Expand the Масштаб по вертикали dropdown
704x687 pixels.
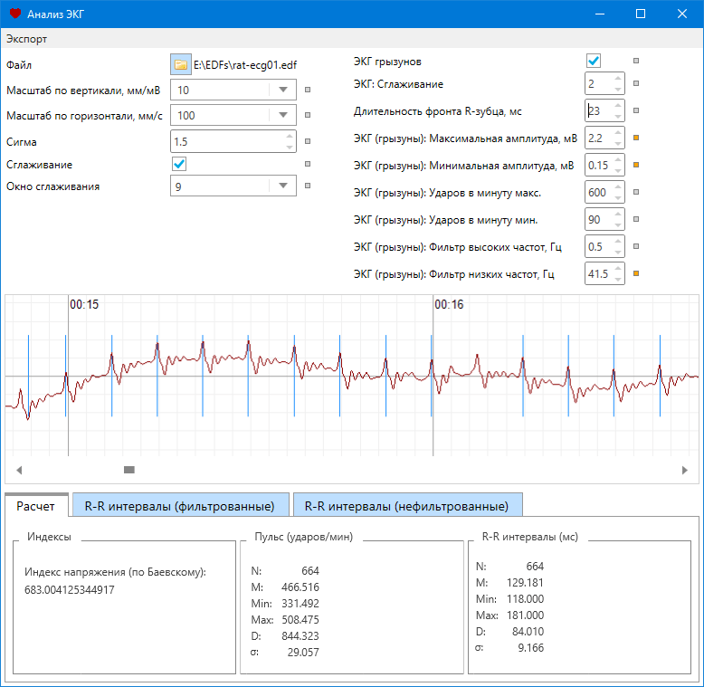[283, 90]
